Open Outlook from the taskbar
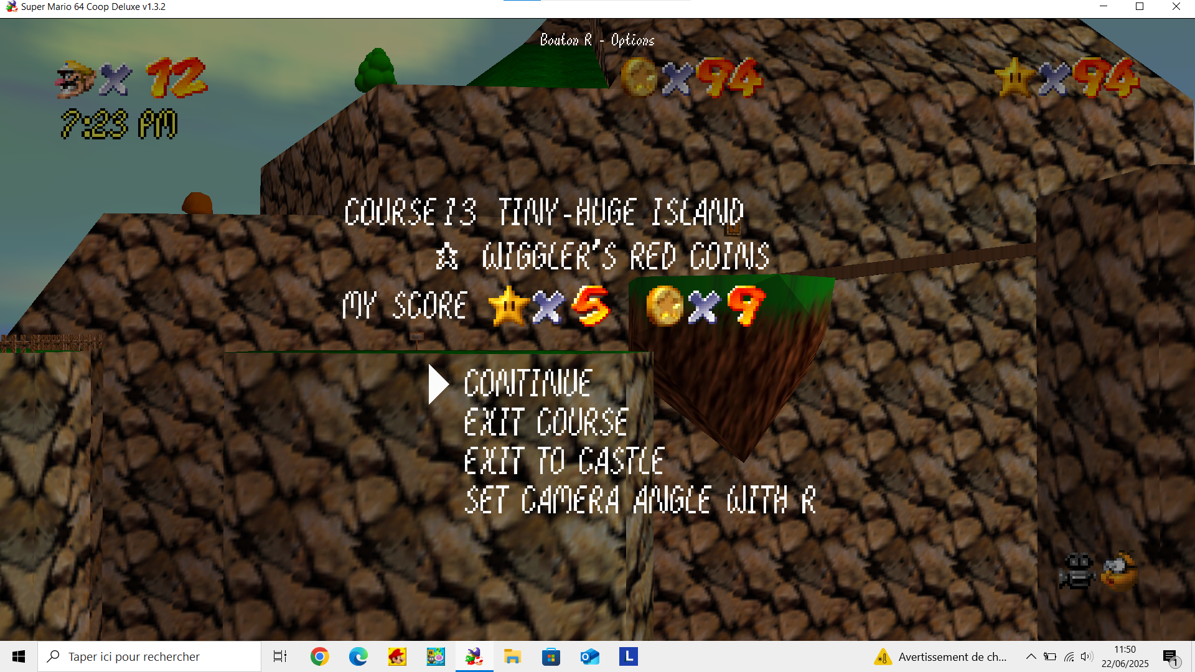Viewport: 1195px width, 672px height. (589, 656)
